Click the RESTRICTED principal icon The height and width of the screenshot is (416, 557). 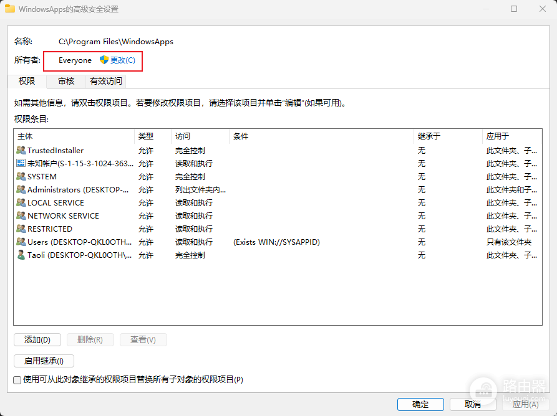click(x=21, y=229)
